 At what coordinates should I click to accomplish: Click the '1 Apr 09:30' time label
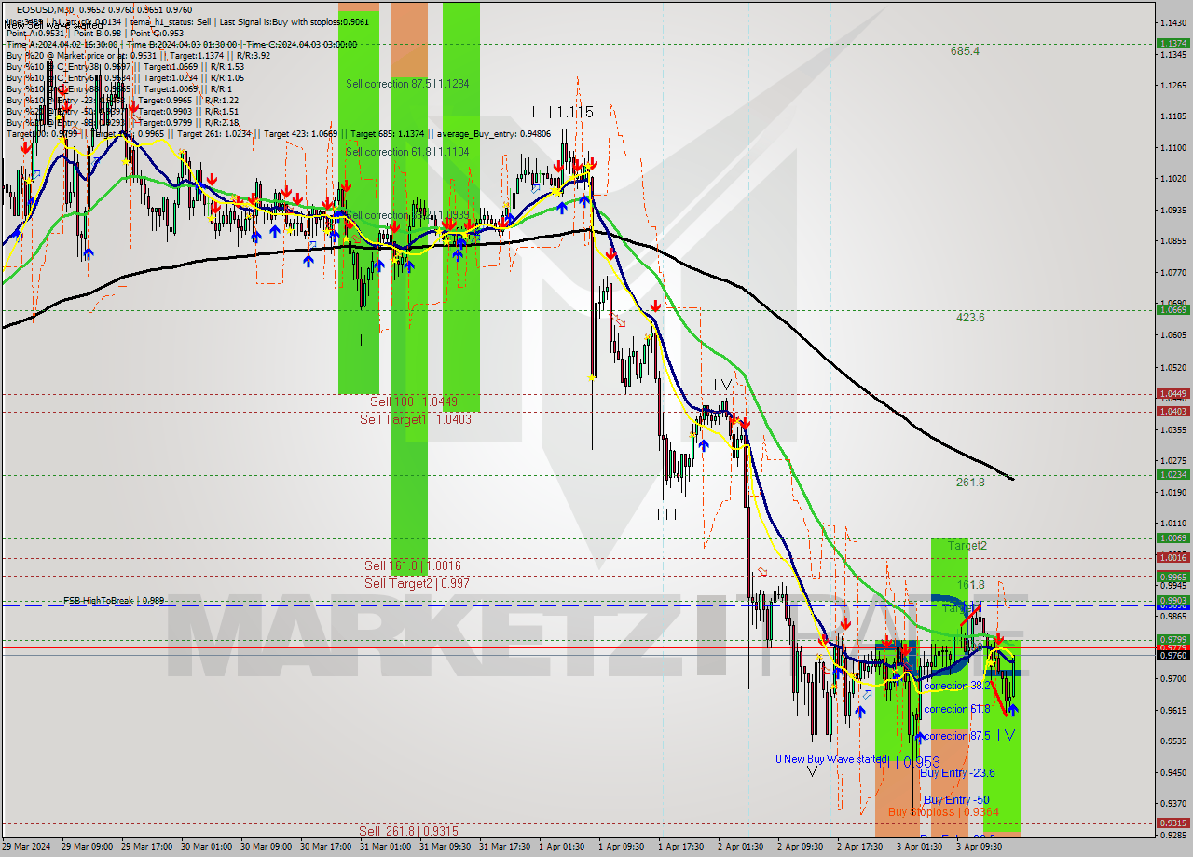click(x=624, y=847)
